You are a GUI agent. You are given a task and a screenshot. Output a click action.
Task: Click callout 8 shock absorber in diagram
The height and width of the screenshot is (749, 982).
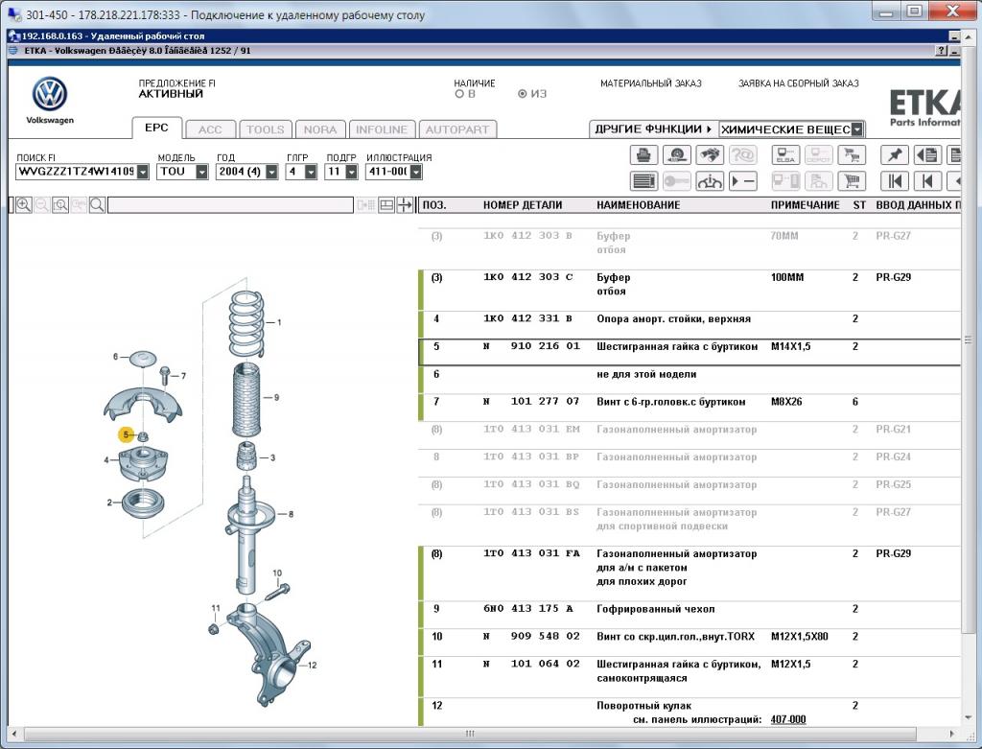pyautogui.click(x=290, y=514)
